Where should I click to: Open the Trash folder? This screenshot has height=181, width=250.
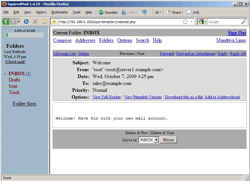[14, 92]
